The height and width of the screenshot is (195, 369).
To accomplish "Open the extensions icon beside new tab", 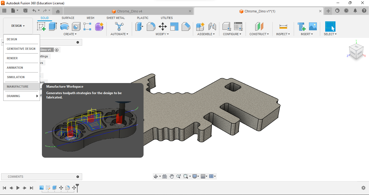I will [x=337, y=11].
